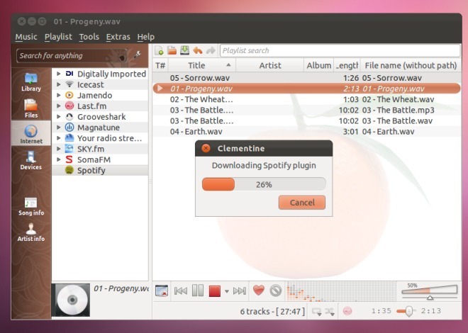The height and width of the screenshot is (333, 468).
Task: Love the track with heart icon
Action: pos(259,290)
